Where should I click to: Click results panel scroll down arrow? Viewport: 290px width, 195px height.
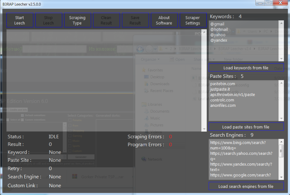tap(204, 129)
